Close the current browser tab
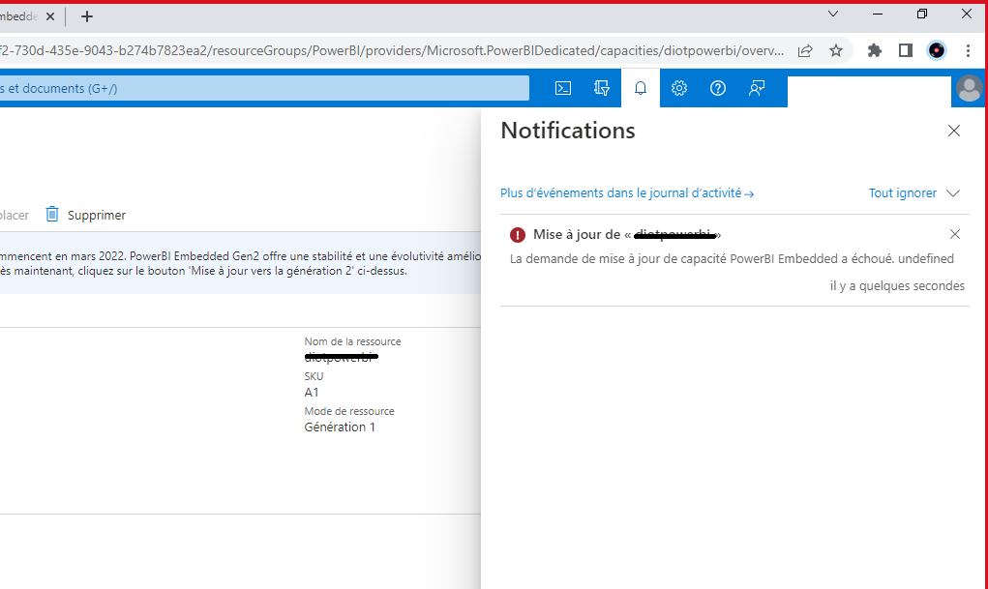The image size is (988, 589). click(50, 16)
